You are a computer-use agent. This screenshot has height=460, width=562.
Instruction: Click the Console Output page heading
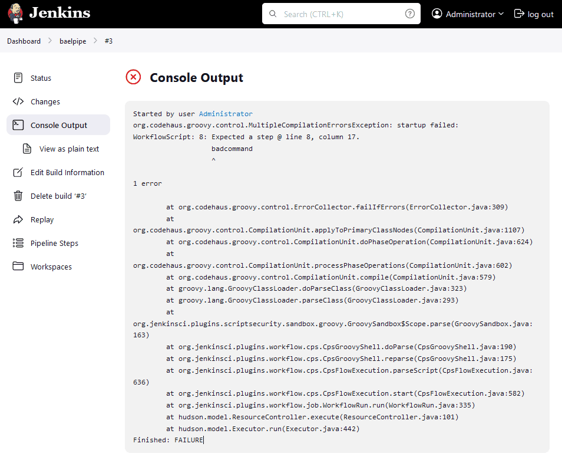[x=196, y=77]
